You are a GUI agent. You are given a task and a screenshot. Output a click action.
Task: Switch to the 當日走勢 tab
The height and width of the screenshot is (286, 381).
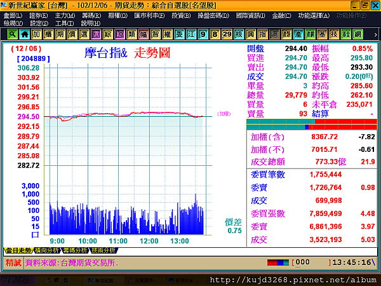point(18,250)
